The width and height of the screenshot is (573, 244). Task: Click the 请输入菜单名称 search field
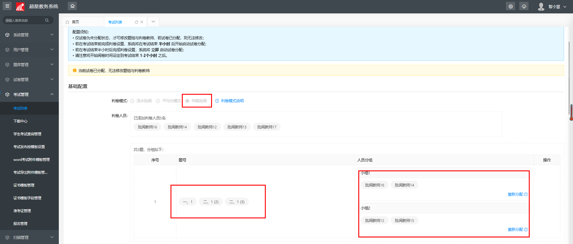coord(24,20)
